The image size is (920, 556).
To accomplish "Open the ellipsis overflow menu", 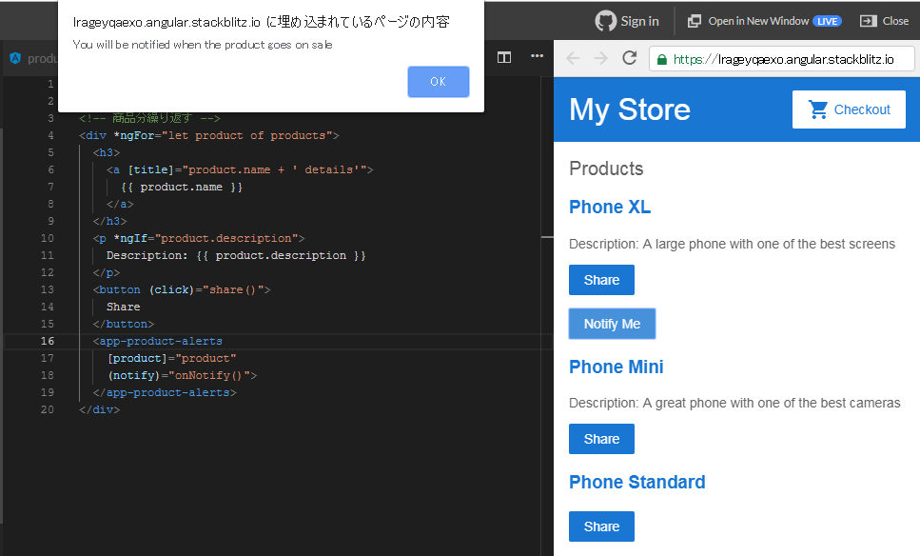I will (x=537, y=57).
